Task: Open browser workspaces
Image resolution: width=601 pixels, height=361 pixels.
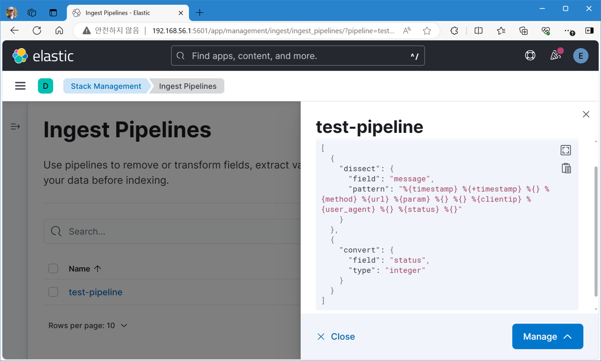Action: (32, 13)
